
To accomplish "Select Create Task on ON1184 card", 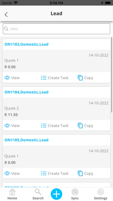I will click(x=58, y=126).
